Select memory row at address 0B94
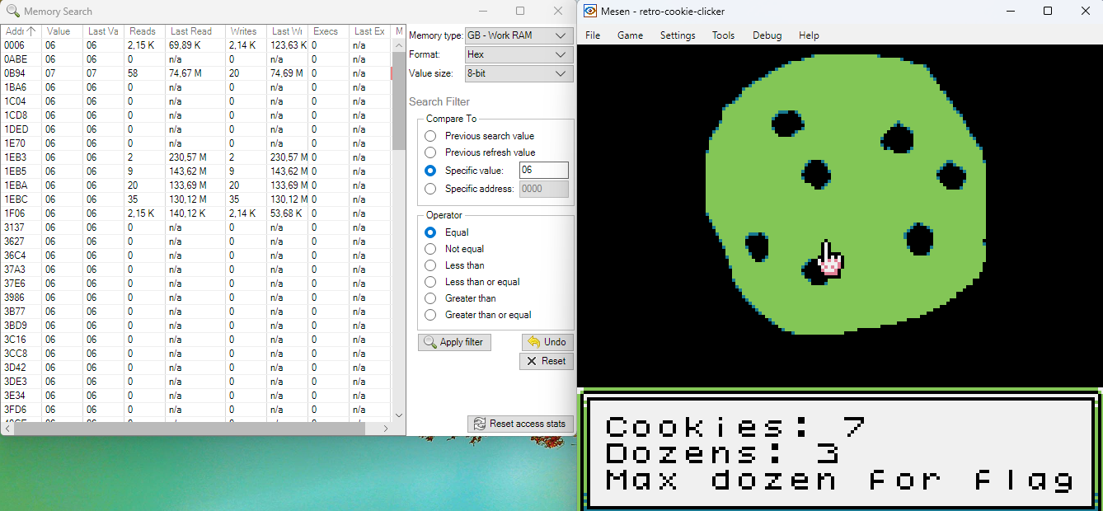The width and height of the screenshot is (1103, 511). point(15,73)
